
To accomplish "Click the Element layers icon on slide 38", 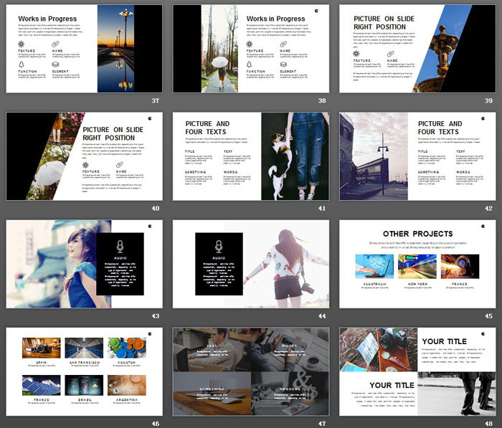I will [283, 64].
